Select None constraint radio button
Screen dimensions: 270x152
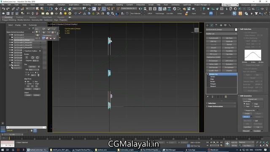pyautogui.click(x=244, y=104)
